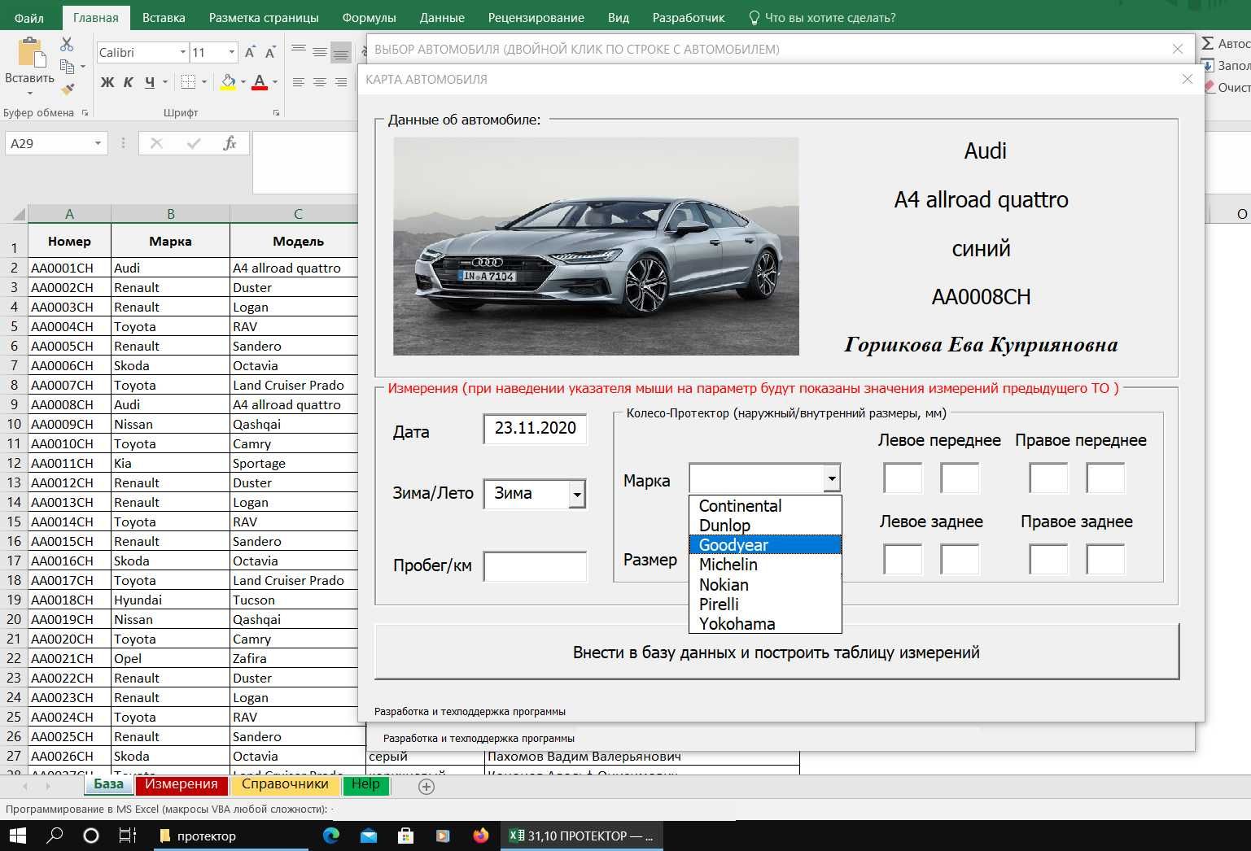Decrease font size with smaller A icon

point(270,52)
